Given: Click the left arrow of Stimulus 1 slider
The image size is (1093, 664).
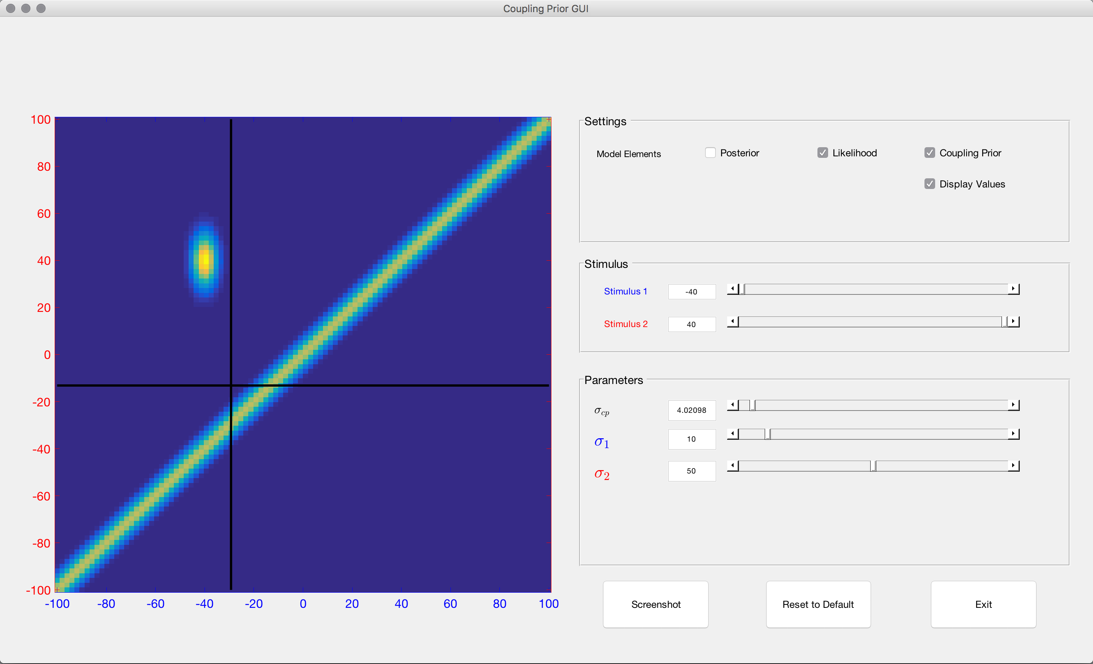Looking at the screenshot, I should pyautogui.click(x=732, y=289).
